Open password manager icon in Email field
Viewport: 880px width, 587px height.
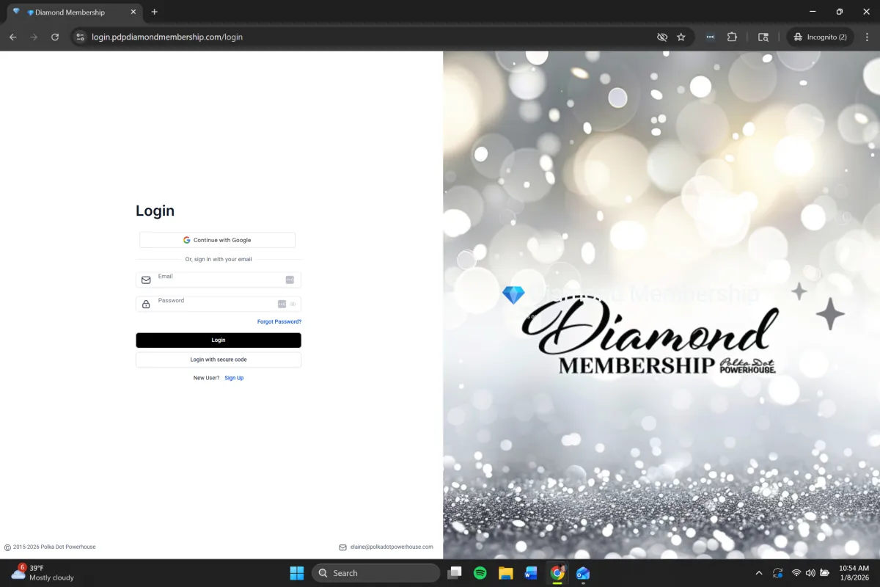290,280
